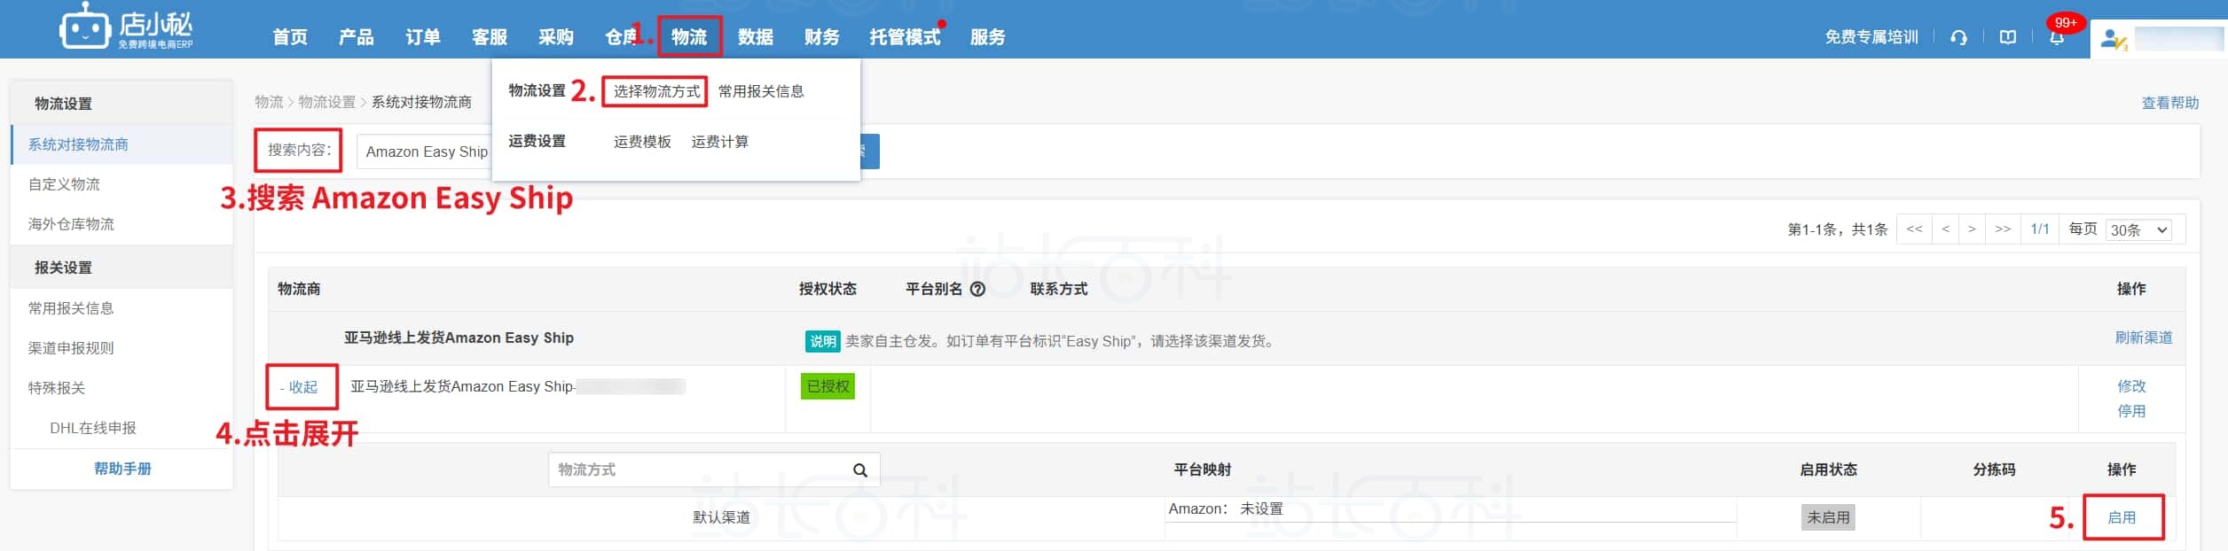The width and height of the screenshot is (2228, 551).
Task: Select 运费模板 in dropdown menu
Action: (x=642, y=142)
